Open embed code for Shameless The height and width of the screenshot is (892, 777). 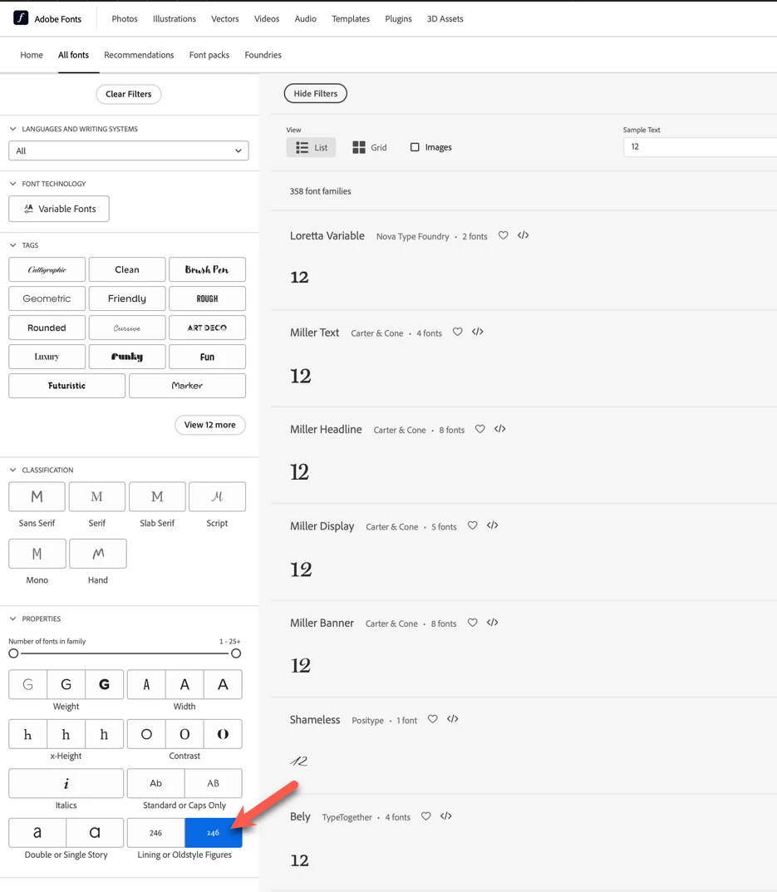tap(453, 719)
